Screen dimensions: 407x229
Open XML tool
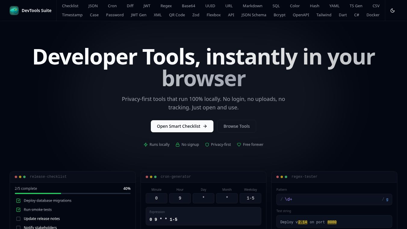pyautogui.click(x=158, y=15)
